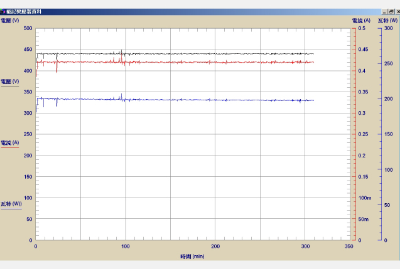Viewport: 400px width, 269px height.
Task: Select the 瓦特 (W) legend entry with blue underline
Action: pos(11,204)
